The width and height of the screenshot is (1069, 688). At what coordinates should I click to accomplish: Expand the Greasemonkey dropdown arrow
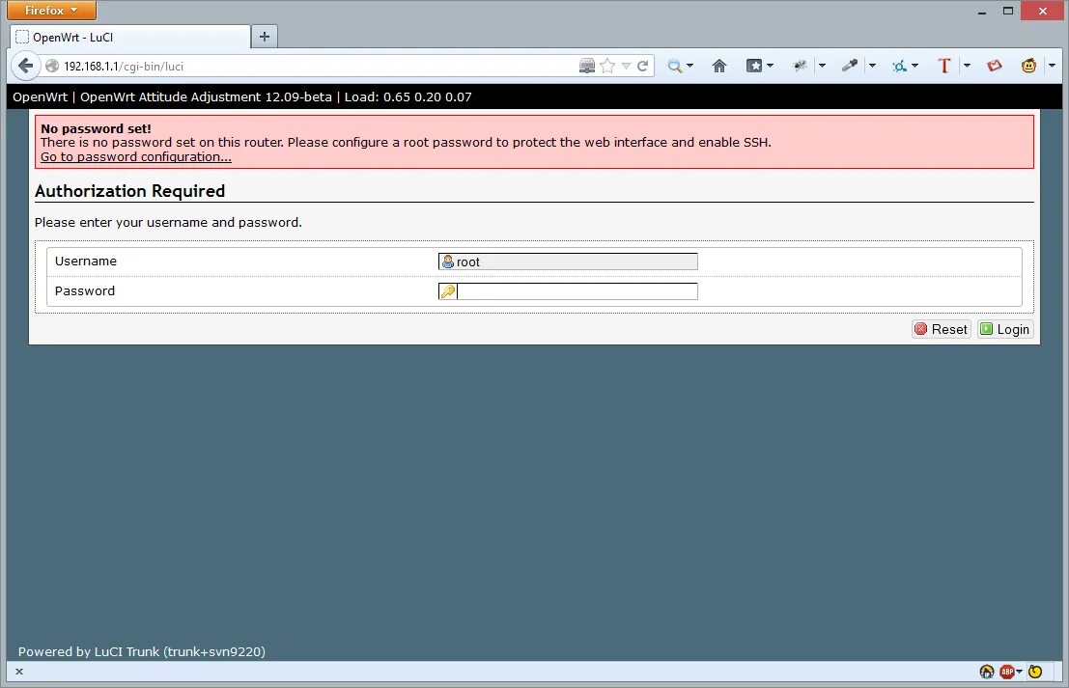pyautogui.click(x=1052, y=66)
